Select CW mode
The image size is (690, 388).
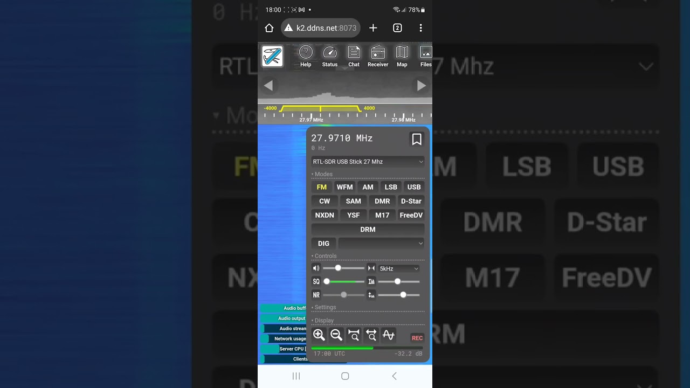point(325,201)
